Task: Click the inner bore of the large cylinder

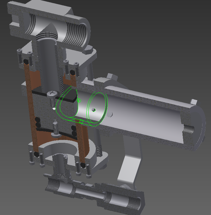Action: (x=142, y=117)
